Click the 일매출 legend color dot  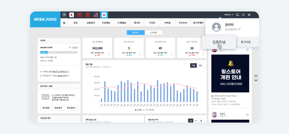coord(136,110)
